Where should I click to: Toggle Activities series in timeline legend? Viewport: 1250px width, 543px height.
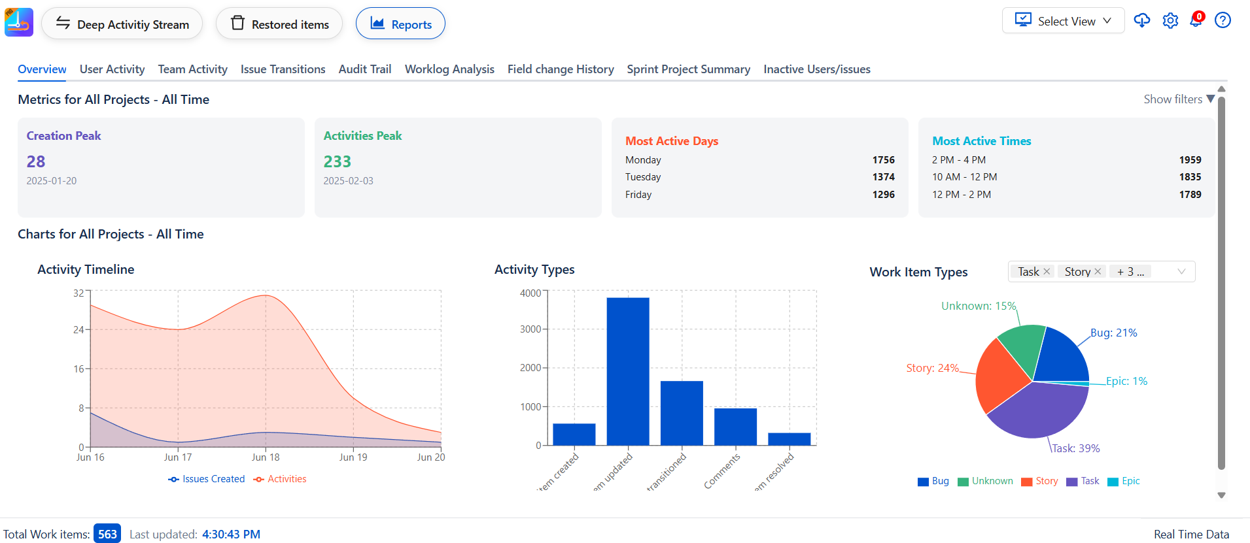tap(280, 479)
